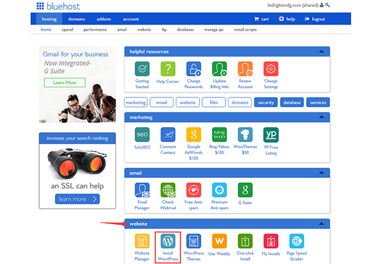Toggle the security filter button

[266, 102]
